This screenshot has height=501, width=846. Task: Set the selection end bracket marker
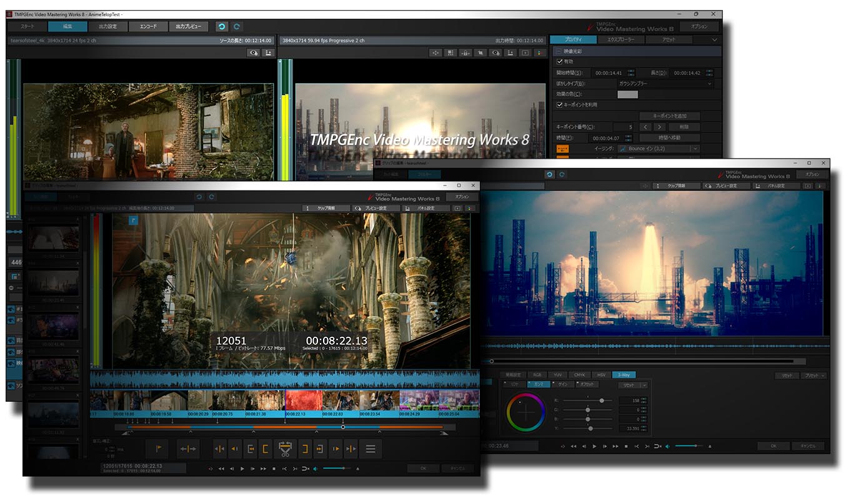306,449
